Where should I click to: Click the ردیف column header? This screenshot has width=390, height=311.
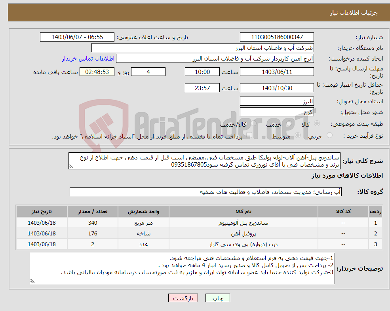click(375, 211)
